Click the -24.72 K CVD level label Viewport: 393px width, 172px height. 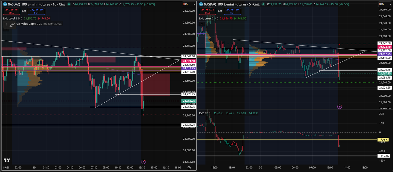click(384, 156)
